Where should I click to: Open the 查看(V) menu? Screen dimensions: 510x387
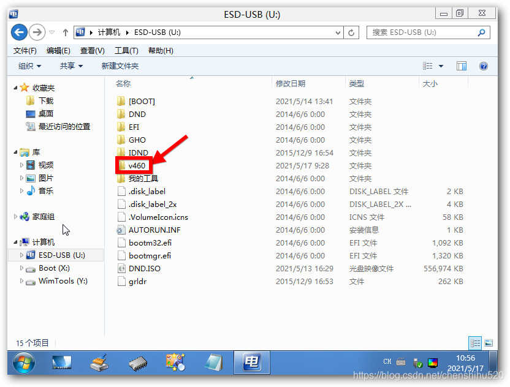click(93, 51)
